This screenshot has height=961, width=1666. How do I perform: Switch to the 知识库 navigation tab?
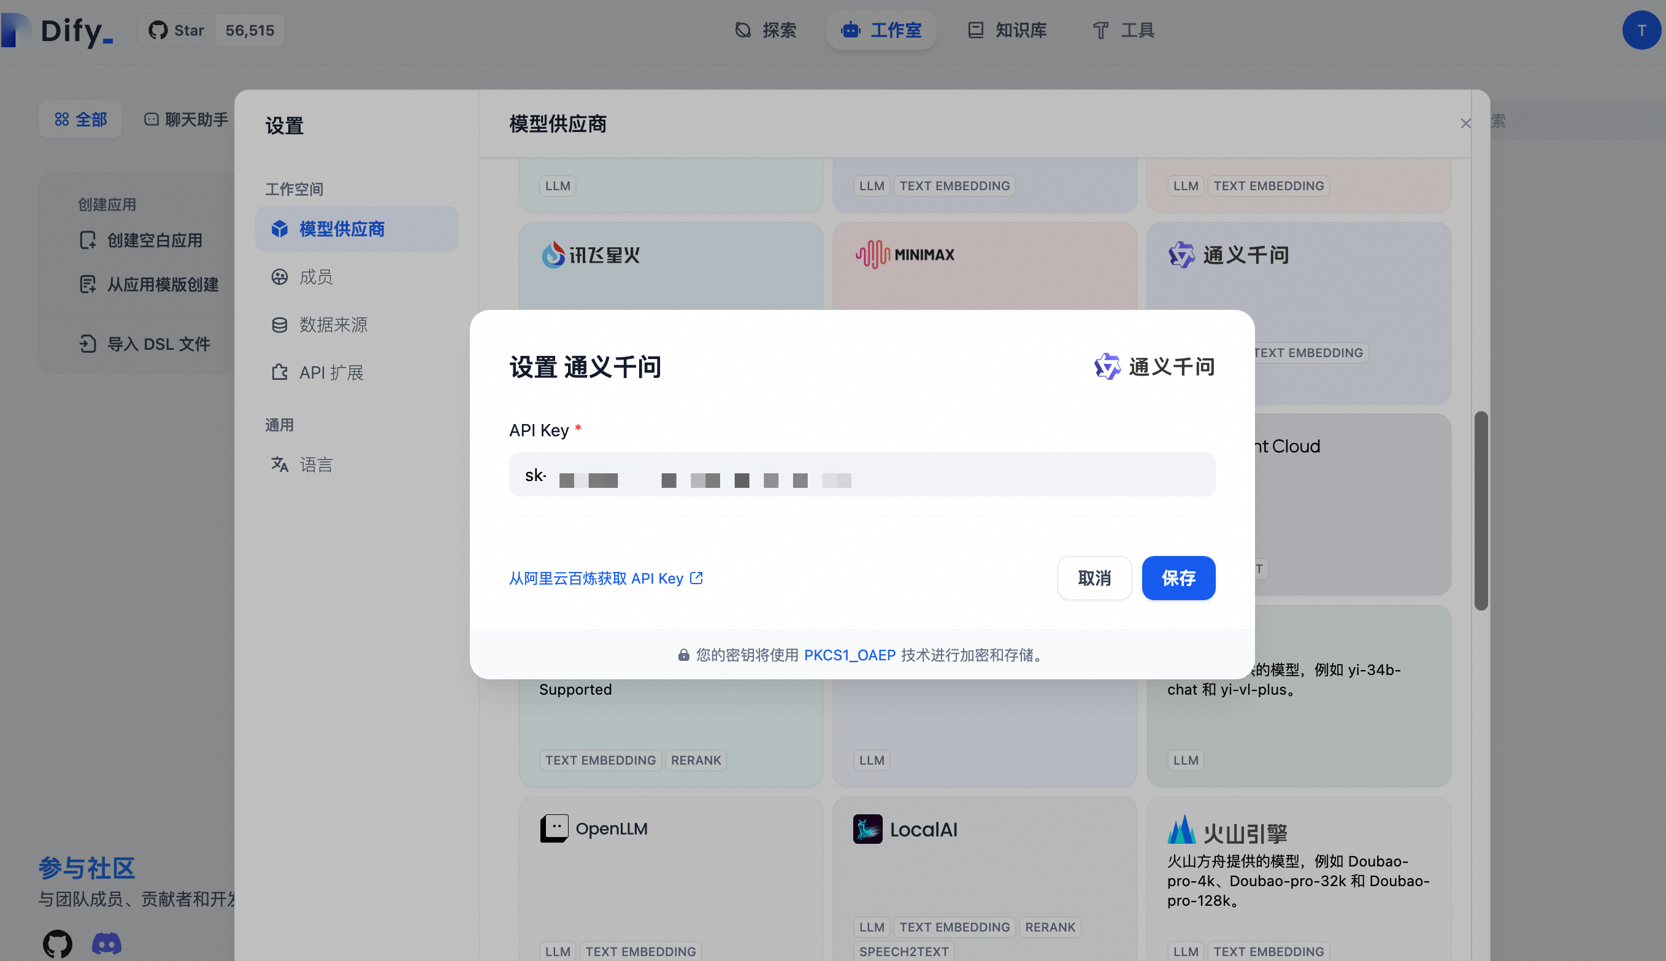(1007, 29)
